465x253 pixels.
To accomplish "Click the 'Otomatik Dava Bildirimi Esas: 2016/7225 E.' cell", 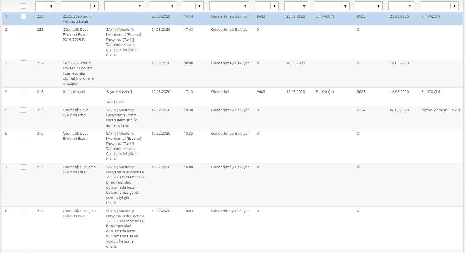I will (76, 35).
